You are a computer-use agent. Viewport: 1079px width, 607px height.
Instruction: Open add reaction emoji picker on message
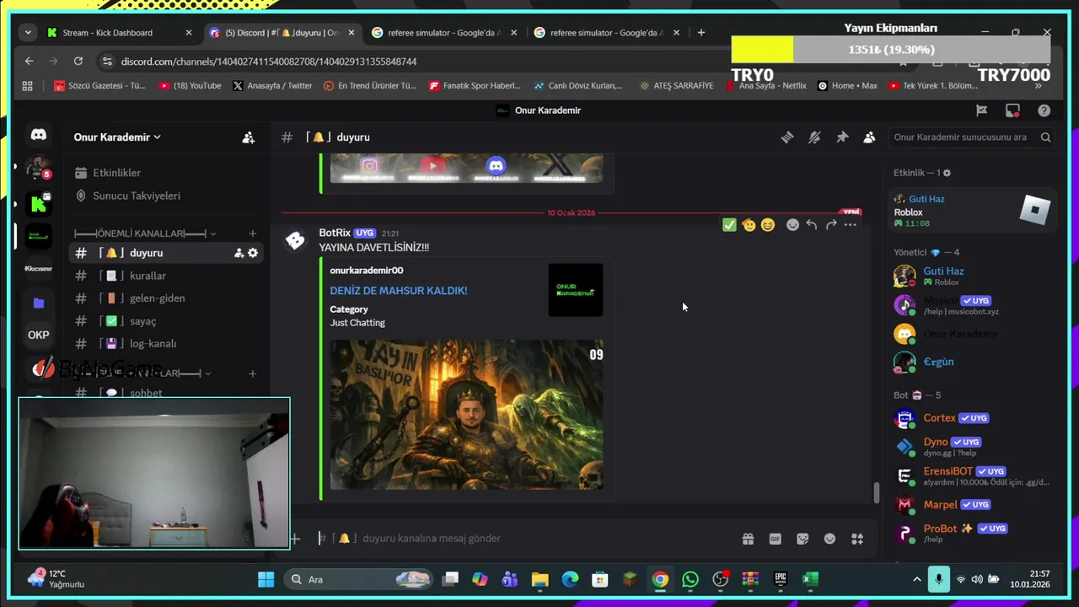coord(792,224)
